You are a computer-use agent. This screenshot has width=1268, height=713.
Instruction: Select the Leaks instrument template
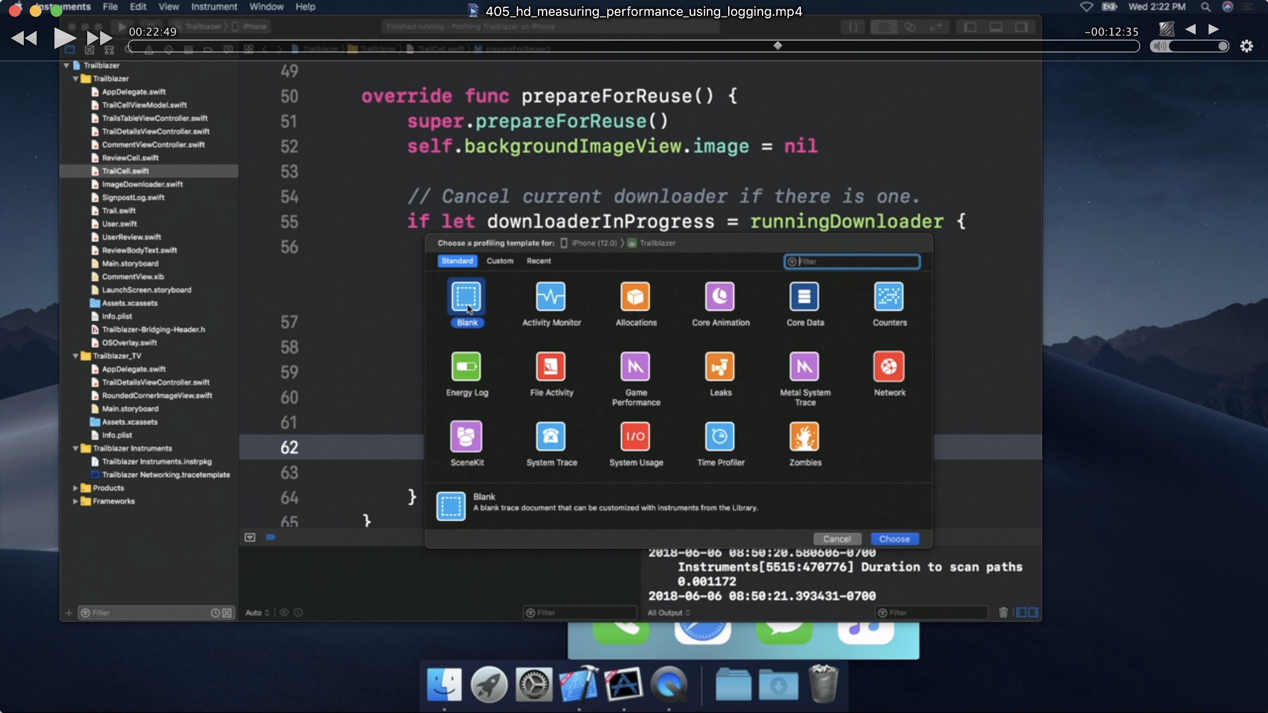720,367
